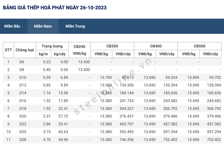Click the CB500 group header
The height and width of the screenshot is (146, 224).
(200, 46)
